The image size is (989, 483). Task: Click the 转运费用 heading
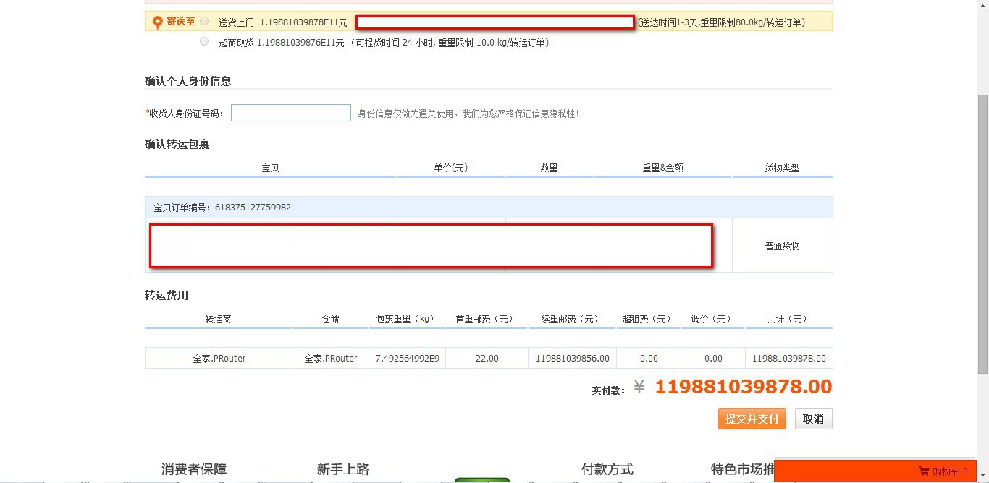point(167,295)
